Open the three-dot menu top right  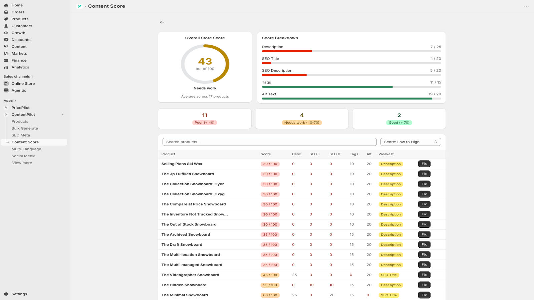point(526,6)
